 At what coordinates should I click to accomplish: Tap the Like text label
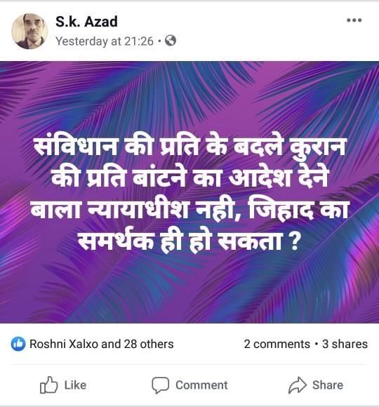coord(75,385)
